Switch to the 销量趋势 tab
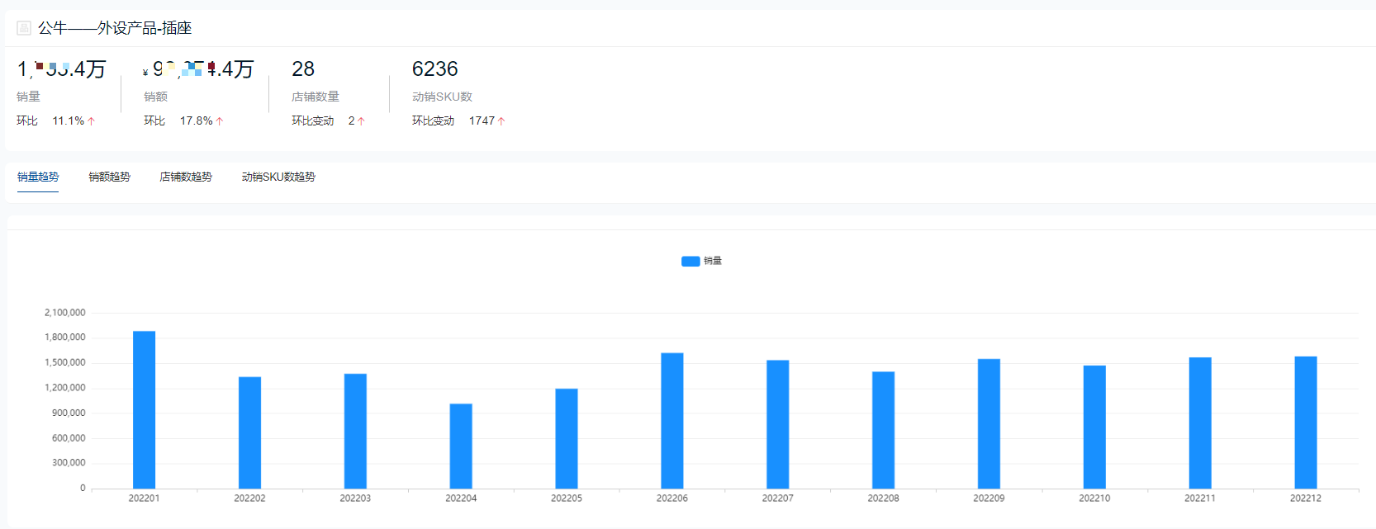This screenshot has width=1376, height=529. click(x=38, y=177)
